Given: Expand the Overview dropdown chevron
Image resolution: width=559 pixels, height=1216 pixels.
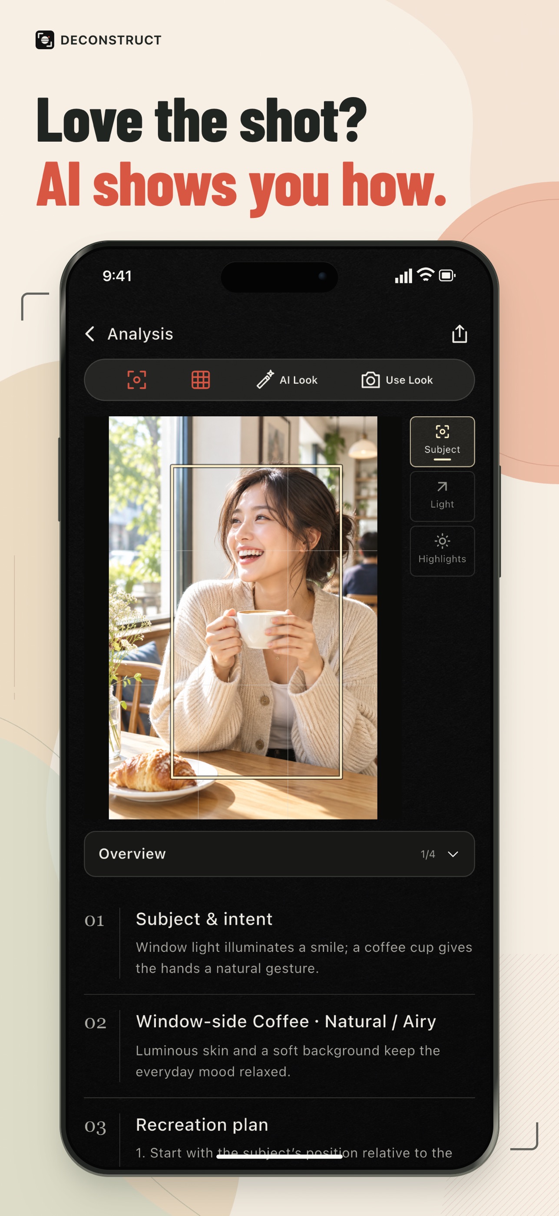Looking at the screenshot, I should coord(453,854).
